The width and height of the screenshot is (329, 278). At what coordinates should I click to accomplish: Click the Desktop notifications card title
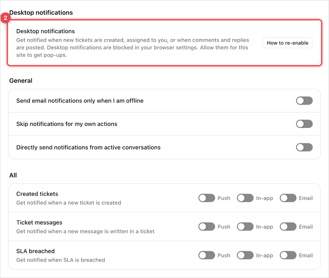click(46, 31)
